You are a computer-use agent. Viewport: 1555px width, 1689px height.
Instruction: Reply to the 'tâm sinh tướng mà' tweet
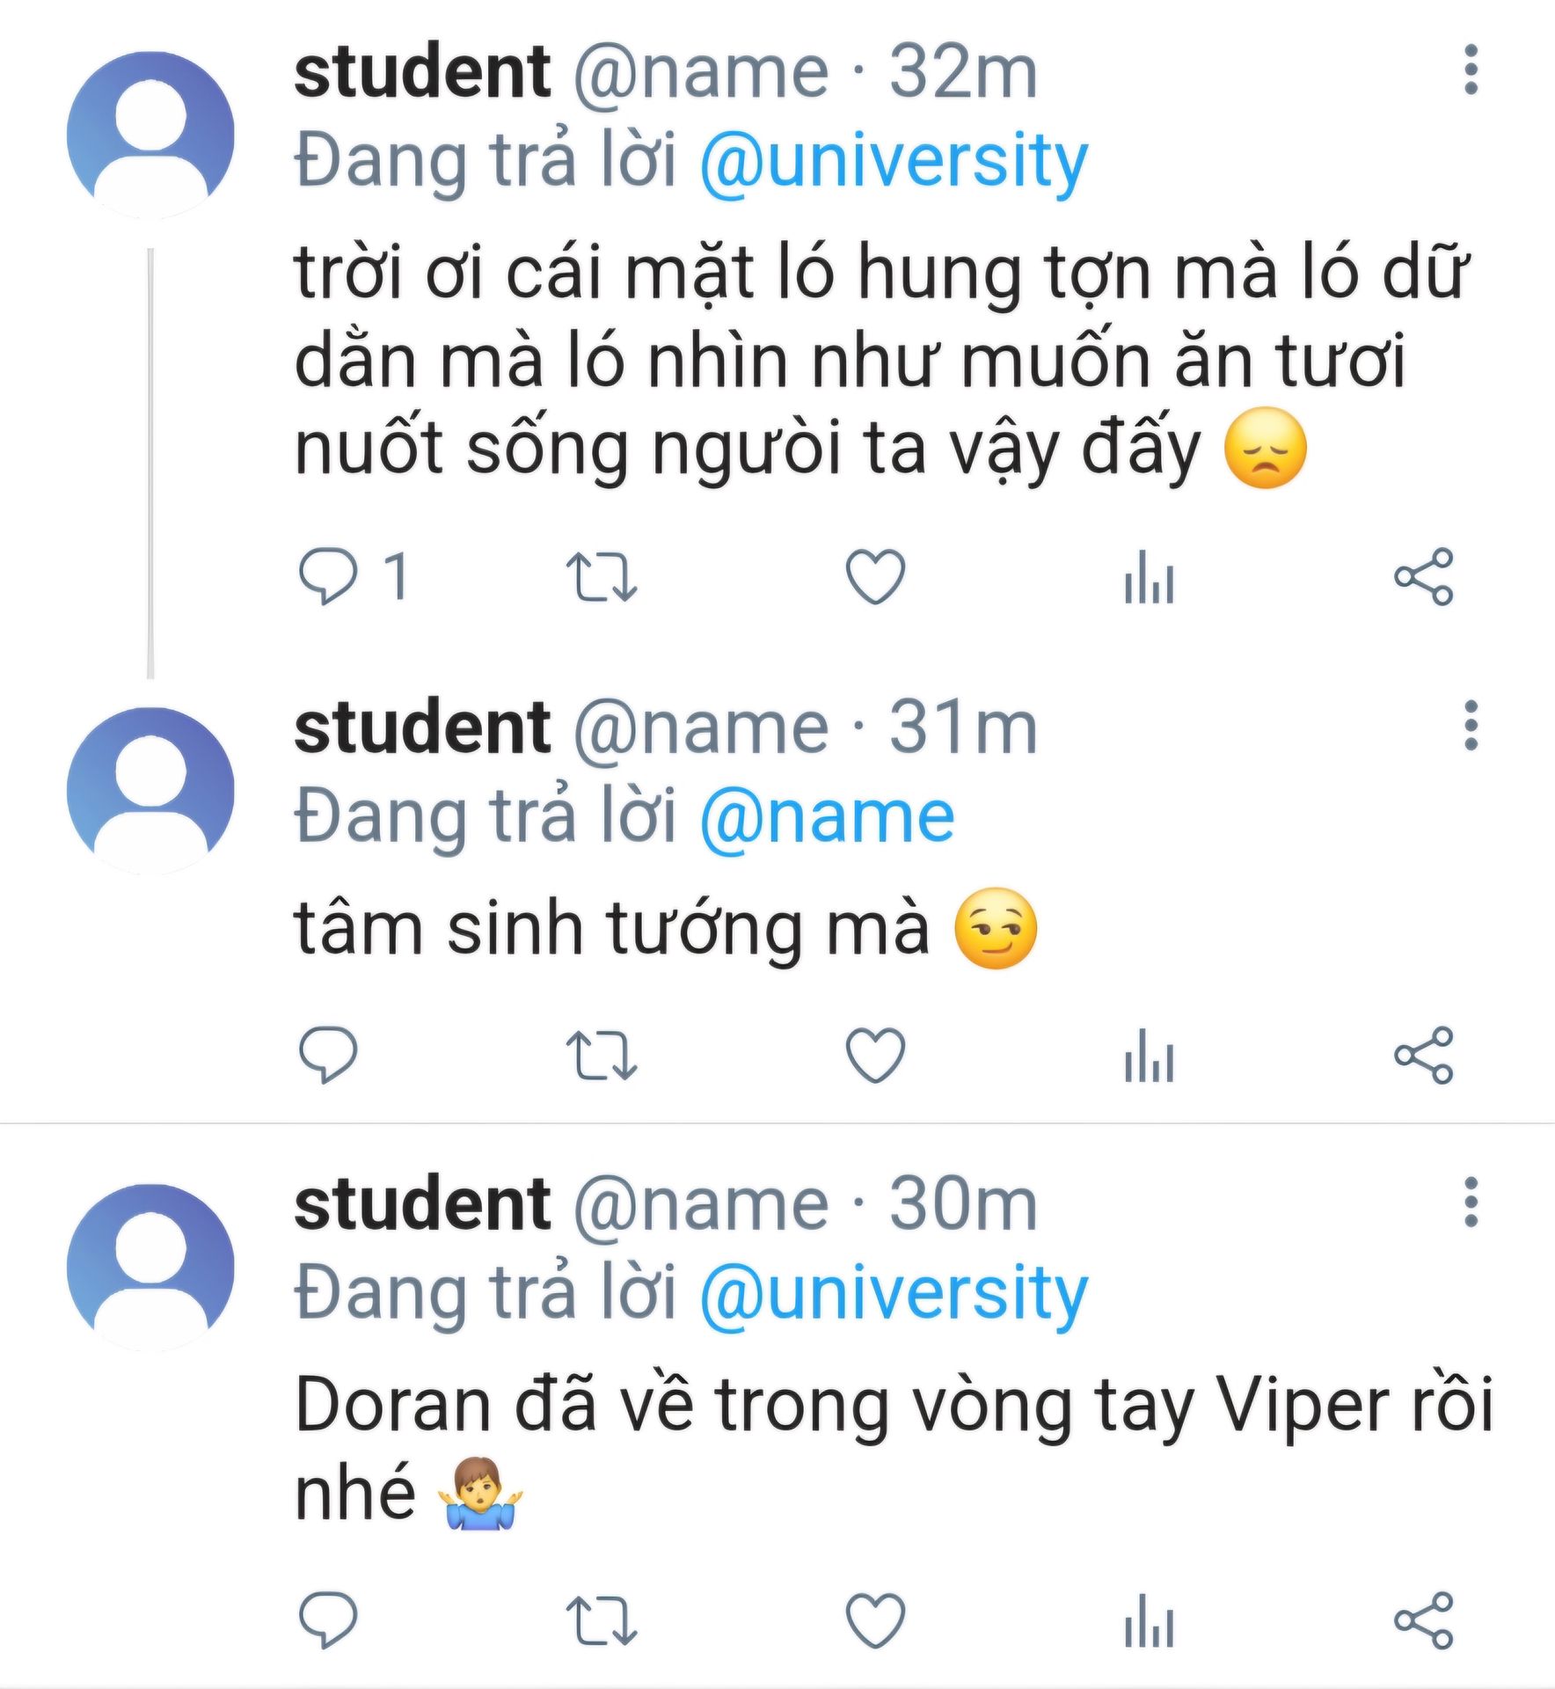(328, 1054)
